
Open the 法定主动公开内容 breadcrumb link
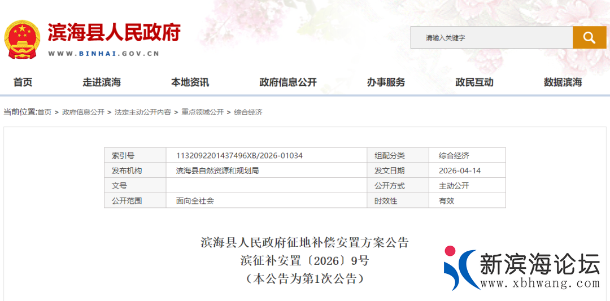(x=142, y=112)
